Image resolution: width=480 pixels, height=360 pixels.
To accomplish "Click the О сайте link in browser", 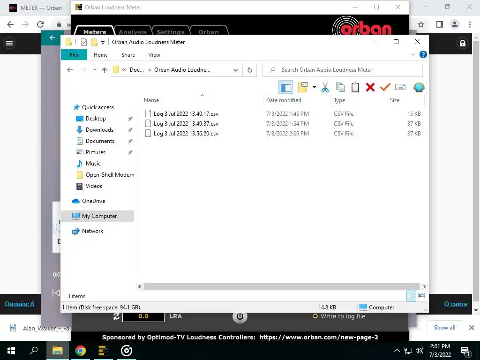I will pos(456,304).
